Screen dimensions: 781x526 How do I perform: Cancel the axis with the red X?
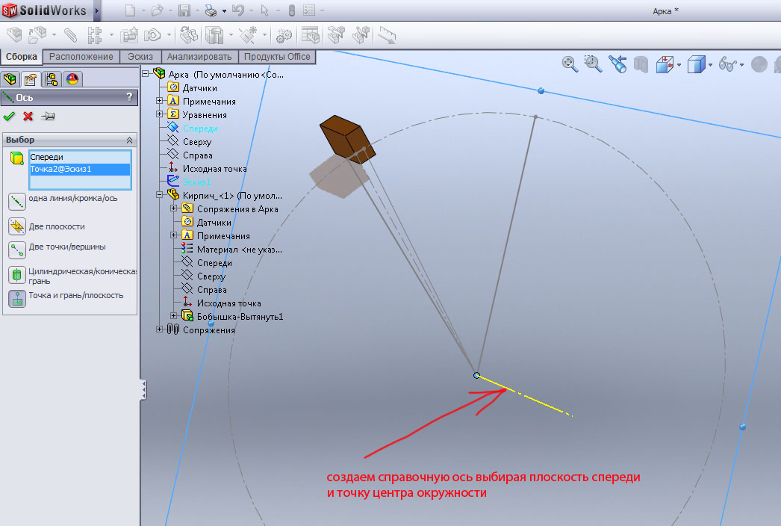[x=28, y=116]
